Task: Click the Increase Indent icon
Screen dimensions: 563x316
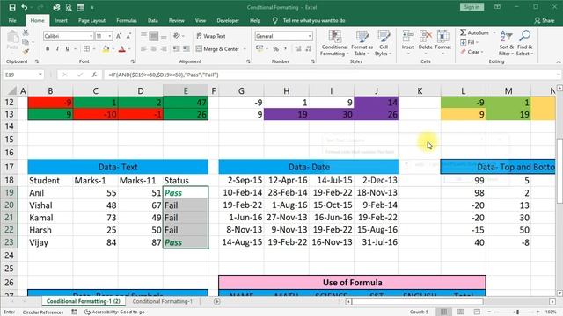Action: (186, 49)
